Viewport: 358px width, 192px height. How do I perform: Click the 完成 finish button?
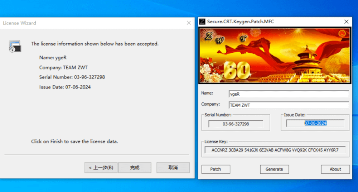tap(135, 168)
